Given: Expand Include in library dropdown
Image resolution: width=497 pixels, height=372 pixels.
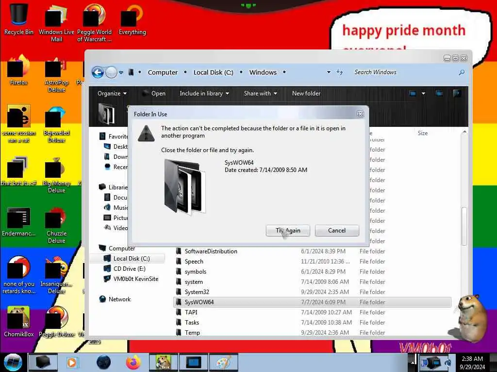Looking at the screenshot, I should (x=204, y=93).
